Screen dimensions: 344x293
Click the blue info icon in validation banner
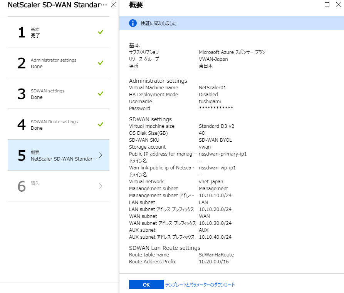coord(133,23)
